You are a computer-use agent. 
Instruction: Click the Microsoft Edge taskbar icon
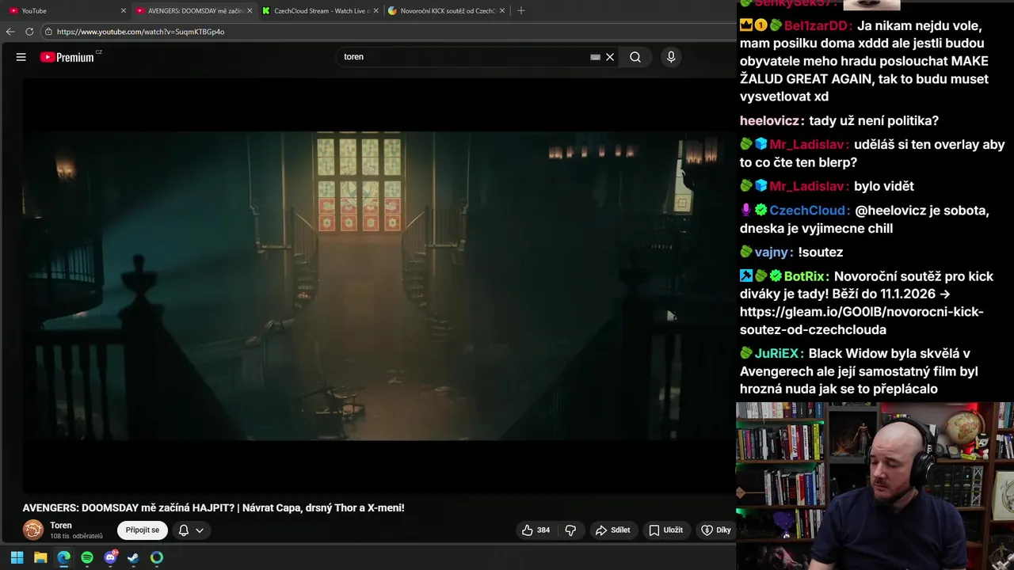[x=63, y=557]
